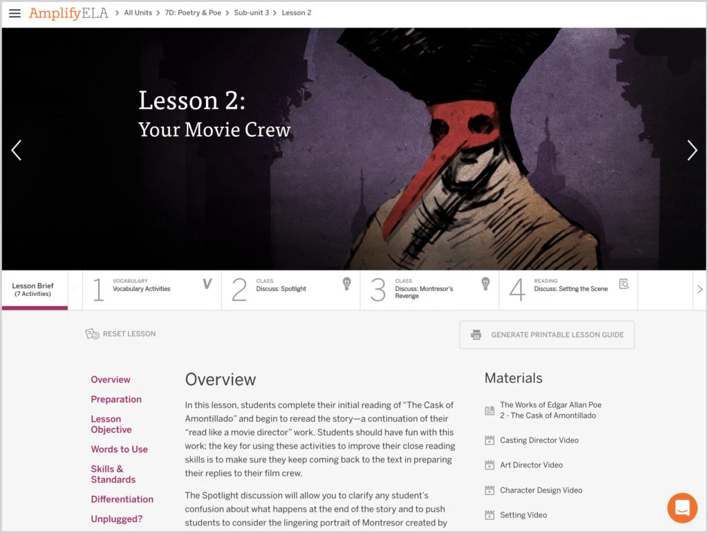Click Generate Printable Lesson Guide button
This screenshot has height=533, width=708.
coord(547,335)
